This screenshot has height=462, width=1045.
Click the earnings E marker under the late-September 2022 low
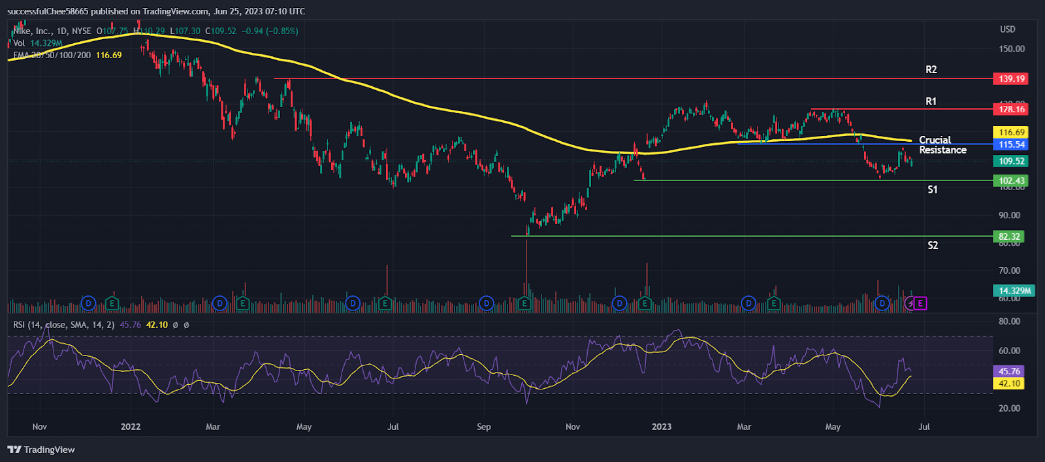coord(524,303)
